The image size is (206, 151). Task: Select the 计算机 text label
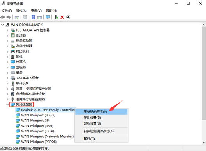(21, 62)
